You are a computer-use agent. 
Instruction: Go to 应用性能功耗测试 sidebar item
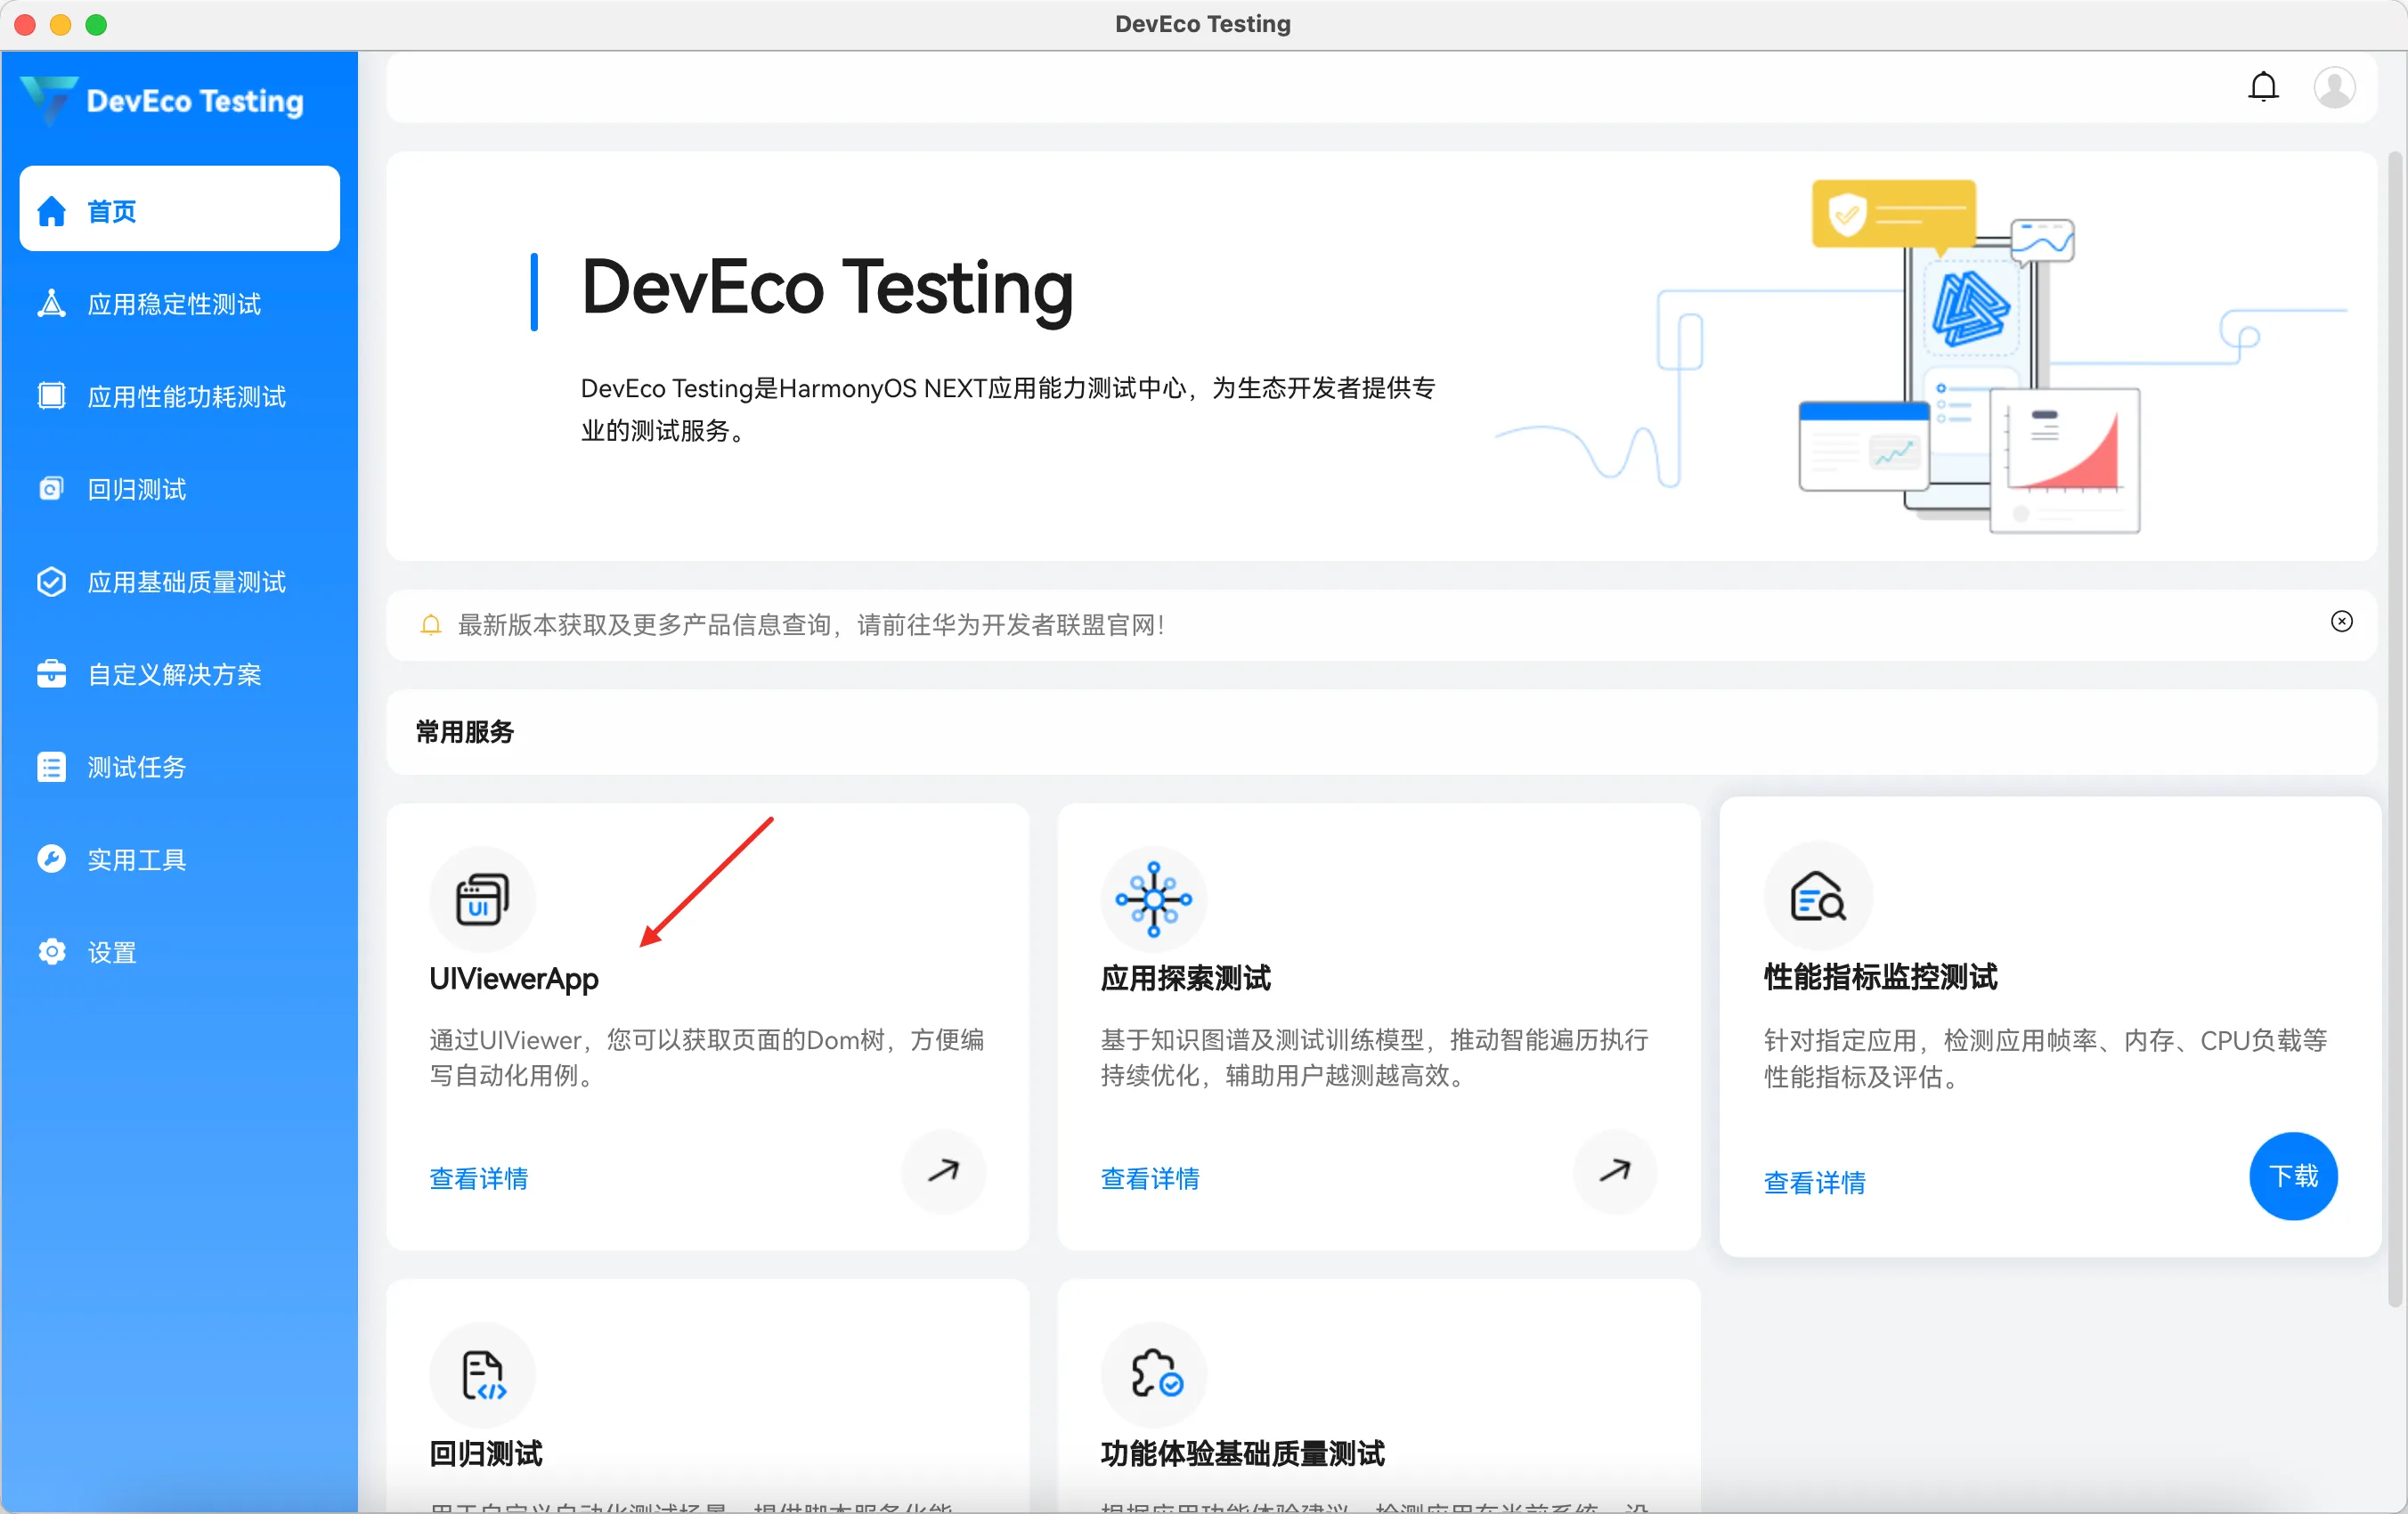click(186, 397)
